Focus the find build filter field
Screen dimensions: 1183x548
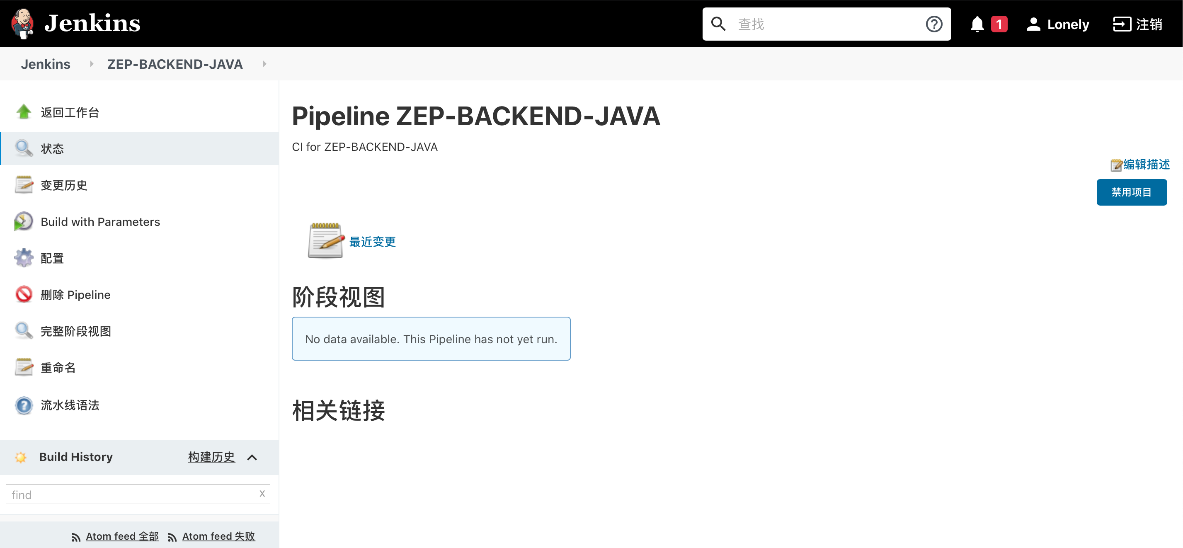pyautogui.click(x=138, y=494)
